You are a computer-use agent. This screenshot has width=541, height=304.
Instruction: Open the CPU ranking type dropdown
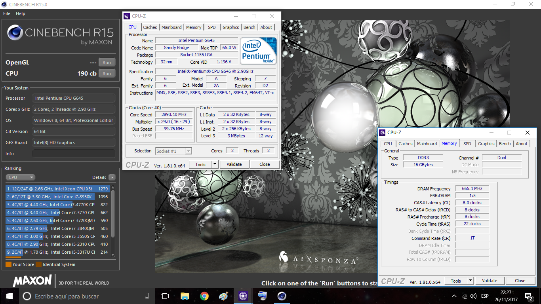[x=21, y=177]
